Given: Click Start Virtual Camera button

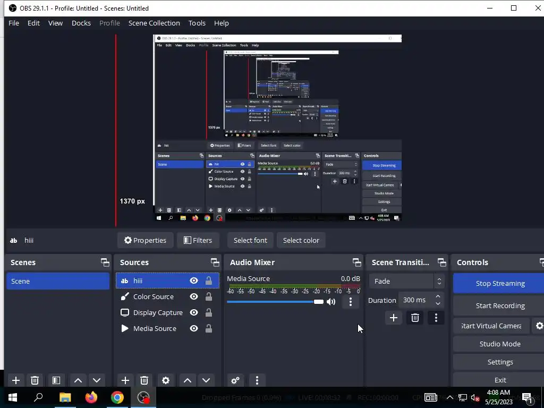Looking at the screenshot, I should [x=491, y=326].
